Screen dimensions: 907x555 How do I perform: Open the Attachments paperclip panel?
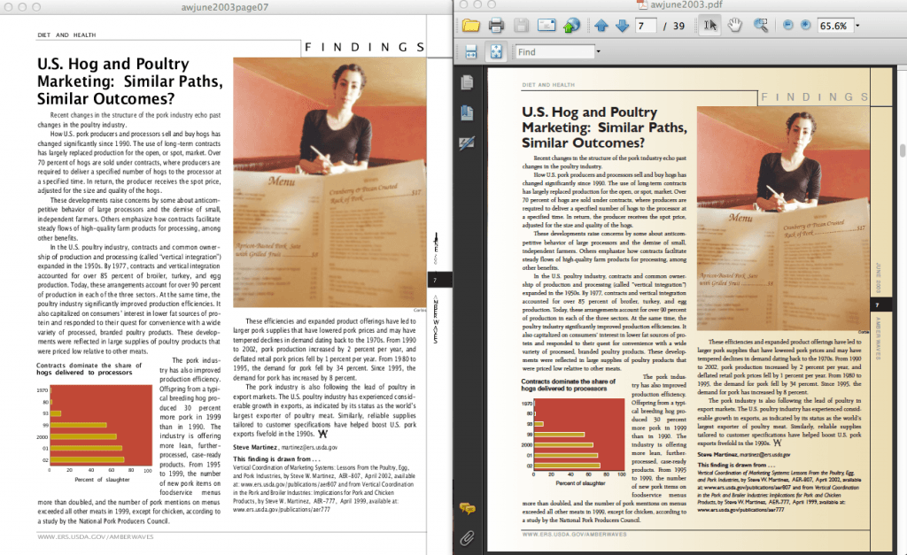click(468, 538)
